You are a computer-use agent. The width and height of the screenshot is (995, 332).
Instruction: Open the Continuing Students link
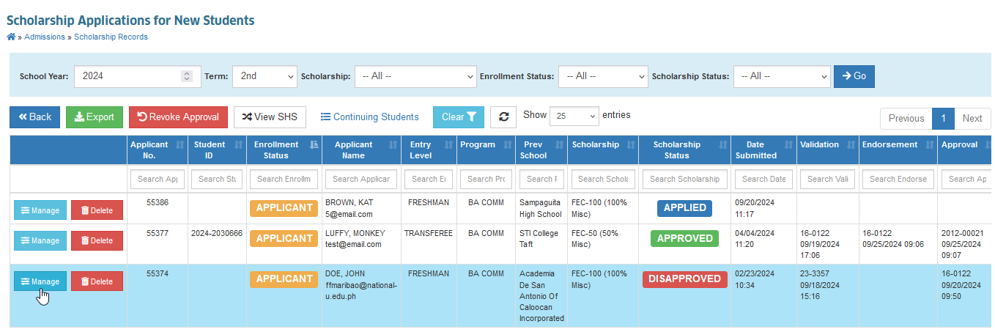(369, 117)
